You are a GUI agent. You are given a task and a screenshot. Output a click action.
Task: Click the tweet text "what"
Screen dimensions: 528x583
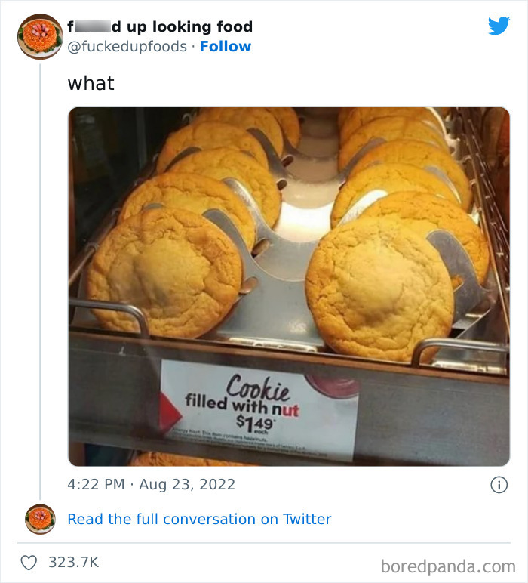pyautogui.click(x=91, y=83)
